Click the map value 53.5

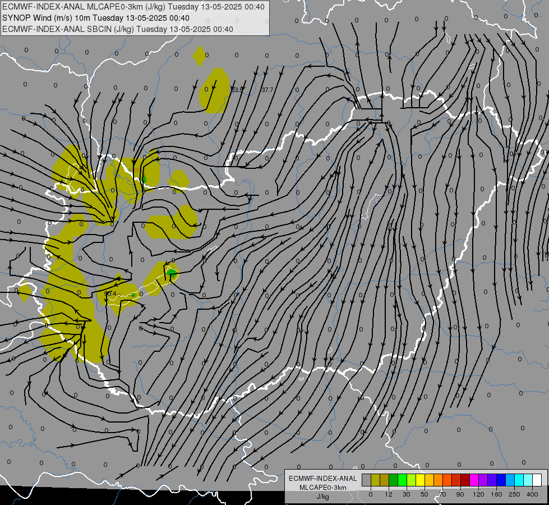coord(237,90)
